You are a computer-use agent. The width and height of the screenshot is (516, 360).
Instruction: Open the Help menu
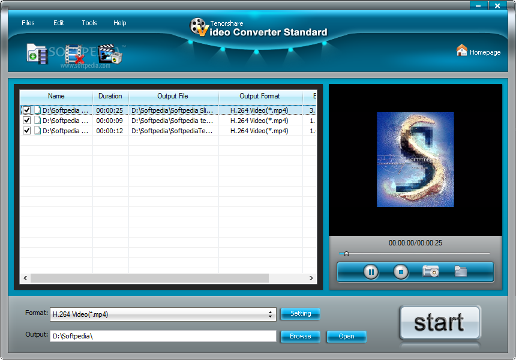pyautogui.click(x=120, y=23)
